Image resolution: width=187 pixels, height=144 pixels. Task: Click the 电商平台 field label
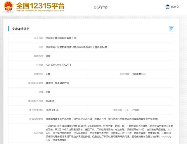(x=39, y=74)
